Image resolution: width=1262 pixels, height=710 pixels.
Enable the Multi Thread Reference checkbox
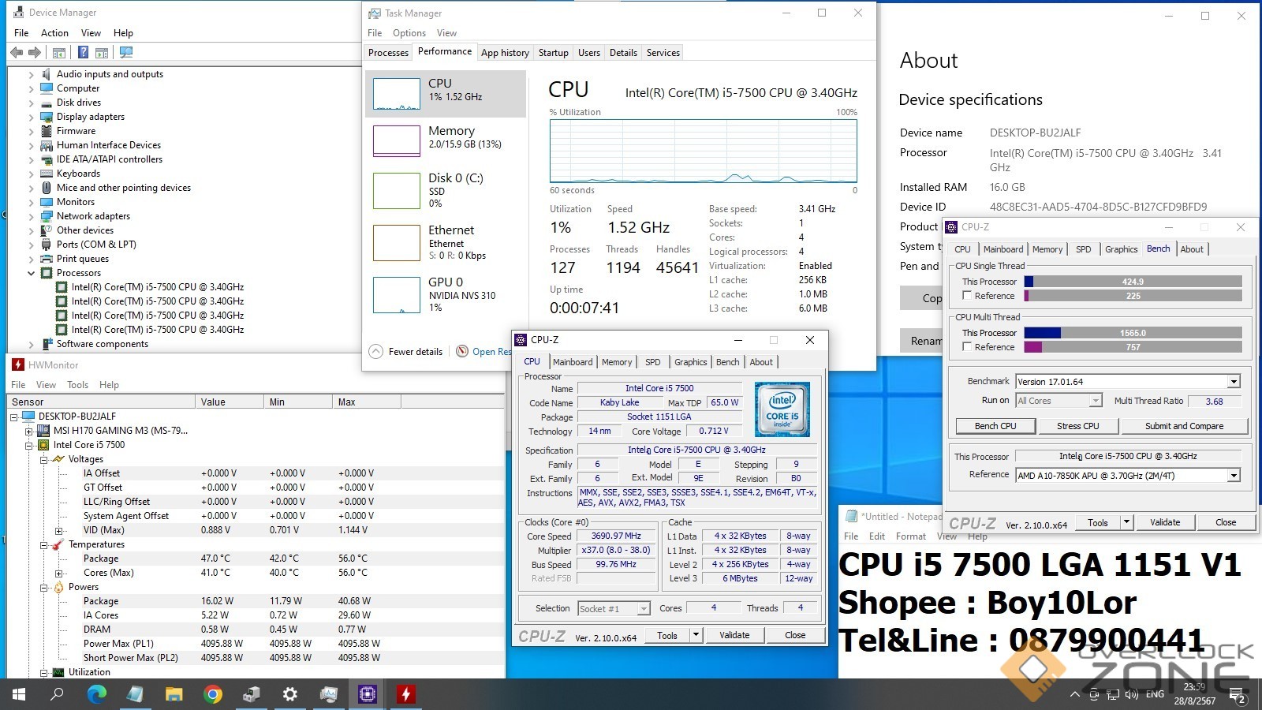pos(967,347)
